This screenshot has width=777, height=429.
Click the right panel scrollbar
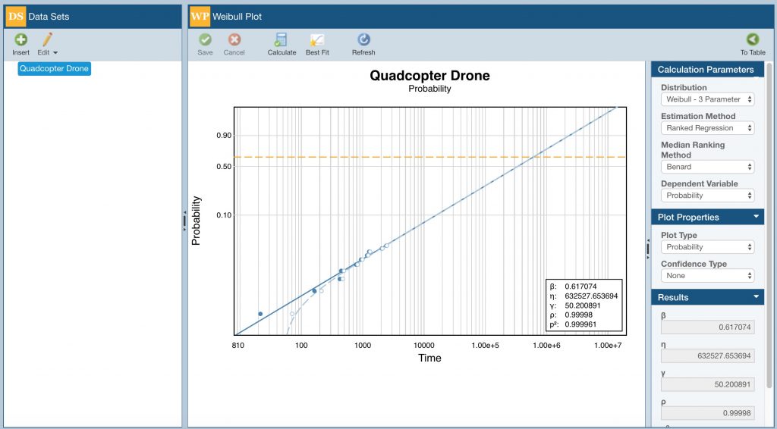(x=769, y=225)
